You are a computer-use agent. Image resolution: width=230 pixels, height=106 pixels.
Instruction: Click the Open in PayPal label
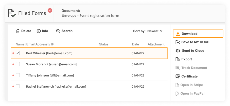tap(192, 94)
